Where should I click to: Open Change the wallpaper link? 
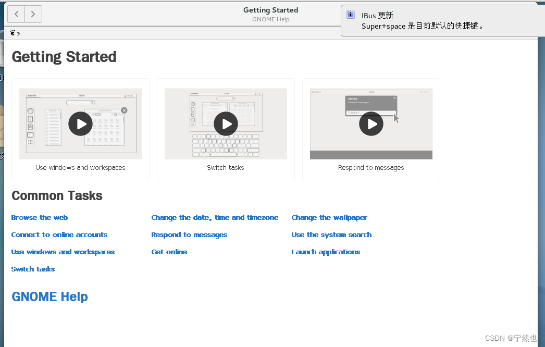coord(329,218)
